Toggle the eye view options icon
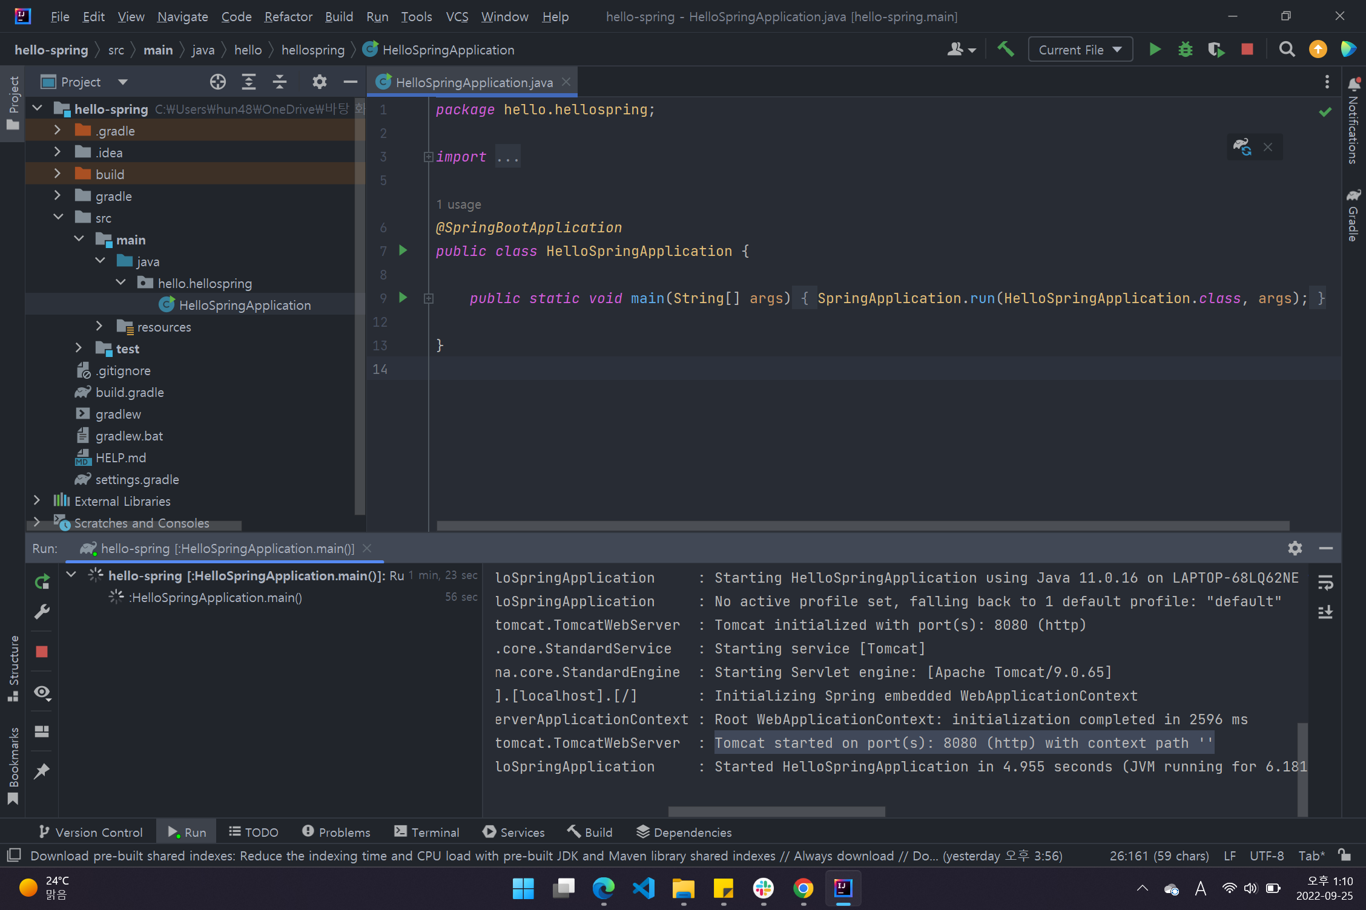 [42, 692]
